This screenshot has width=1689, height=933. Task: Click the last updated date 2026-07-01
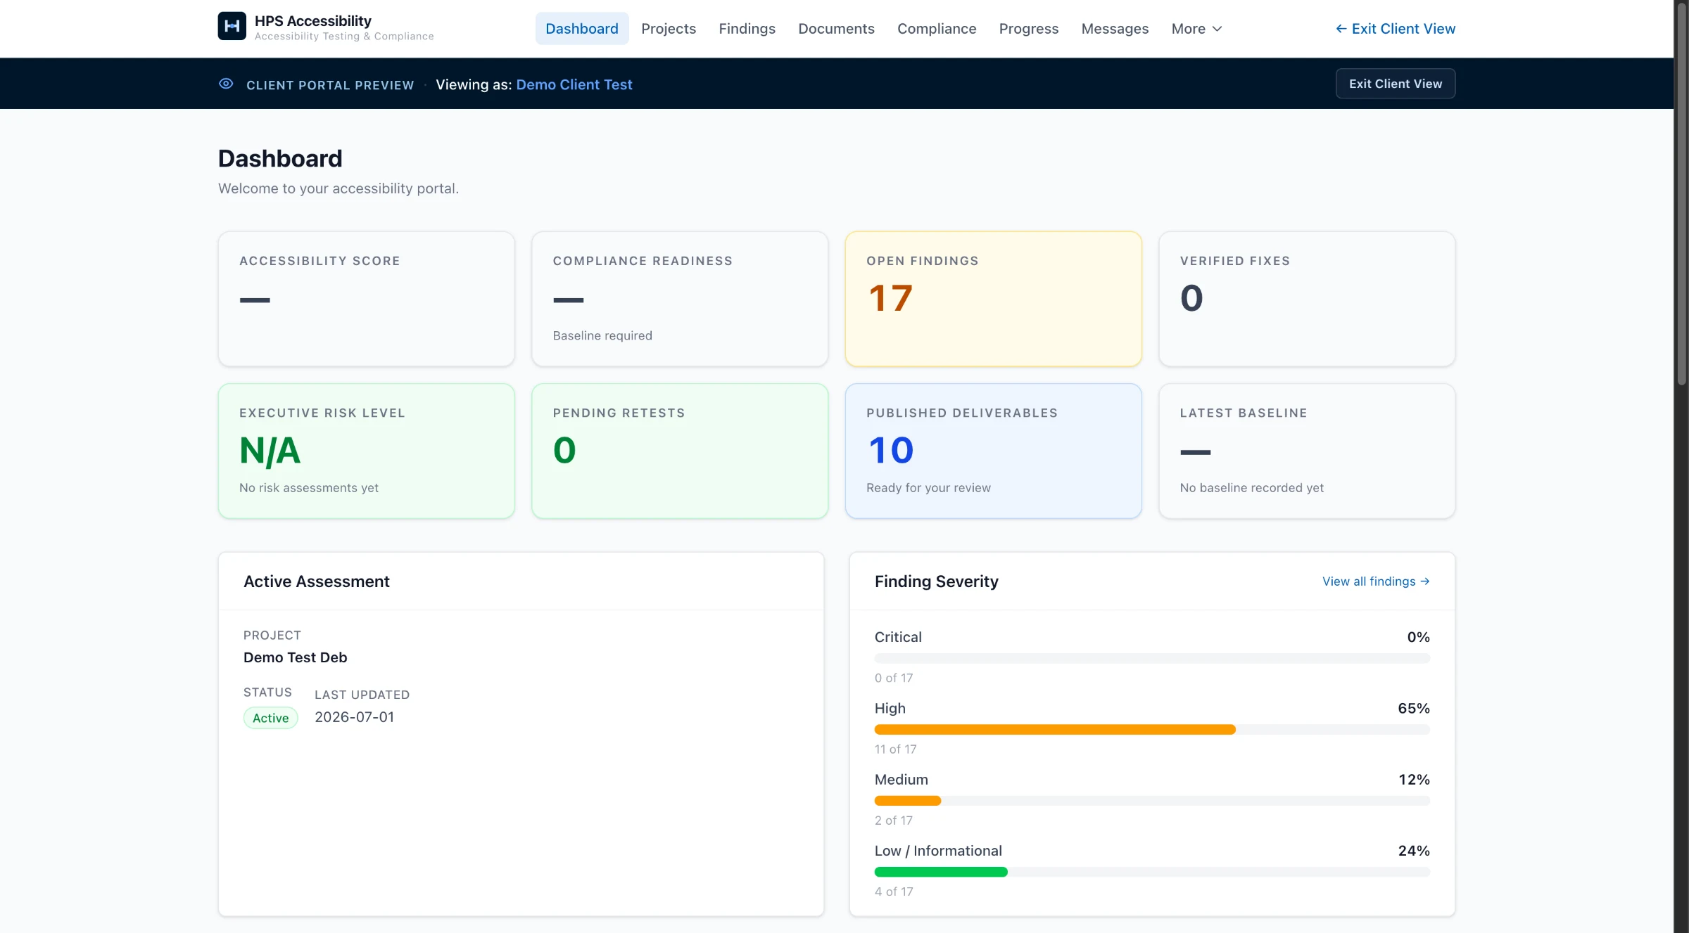click(x=355, y=717)
